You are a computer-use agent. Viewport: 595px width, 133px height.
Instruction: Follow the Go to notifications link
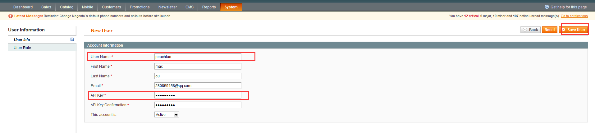(574, 16)
